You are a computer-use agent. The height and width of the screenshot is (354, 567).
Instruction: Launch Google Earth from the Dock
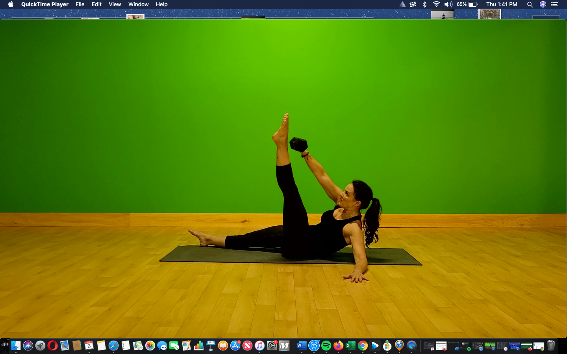pos(399,346)
